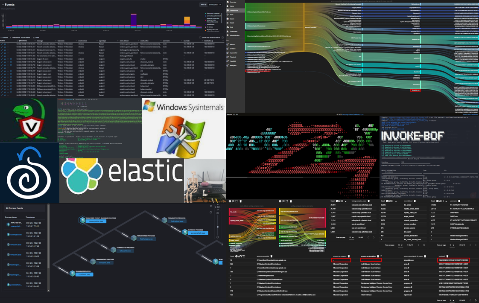Click the Fields button above events table
The height and width of the screenshot is (303, 479).
pyautogui.click(x=37, y=38)
